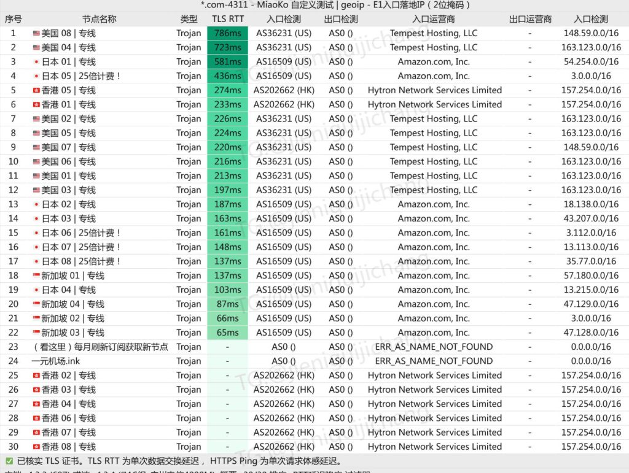
Task: Select the 13.215.0.0/16 subnet cell
Action: (591, 290)
